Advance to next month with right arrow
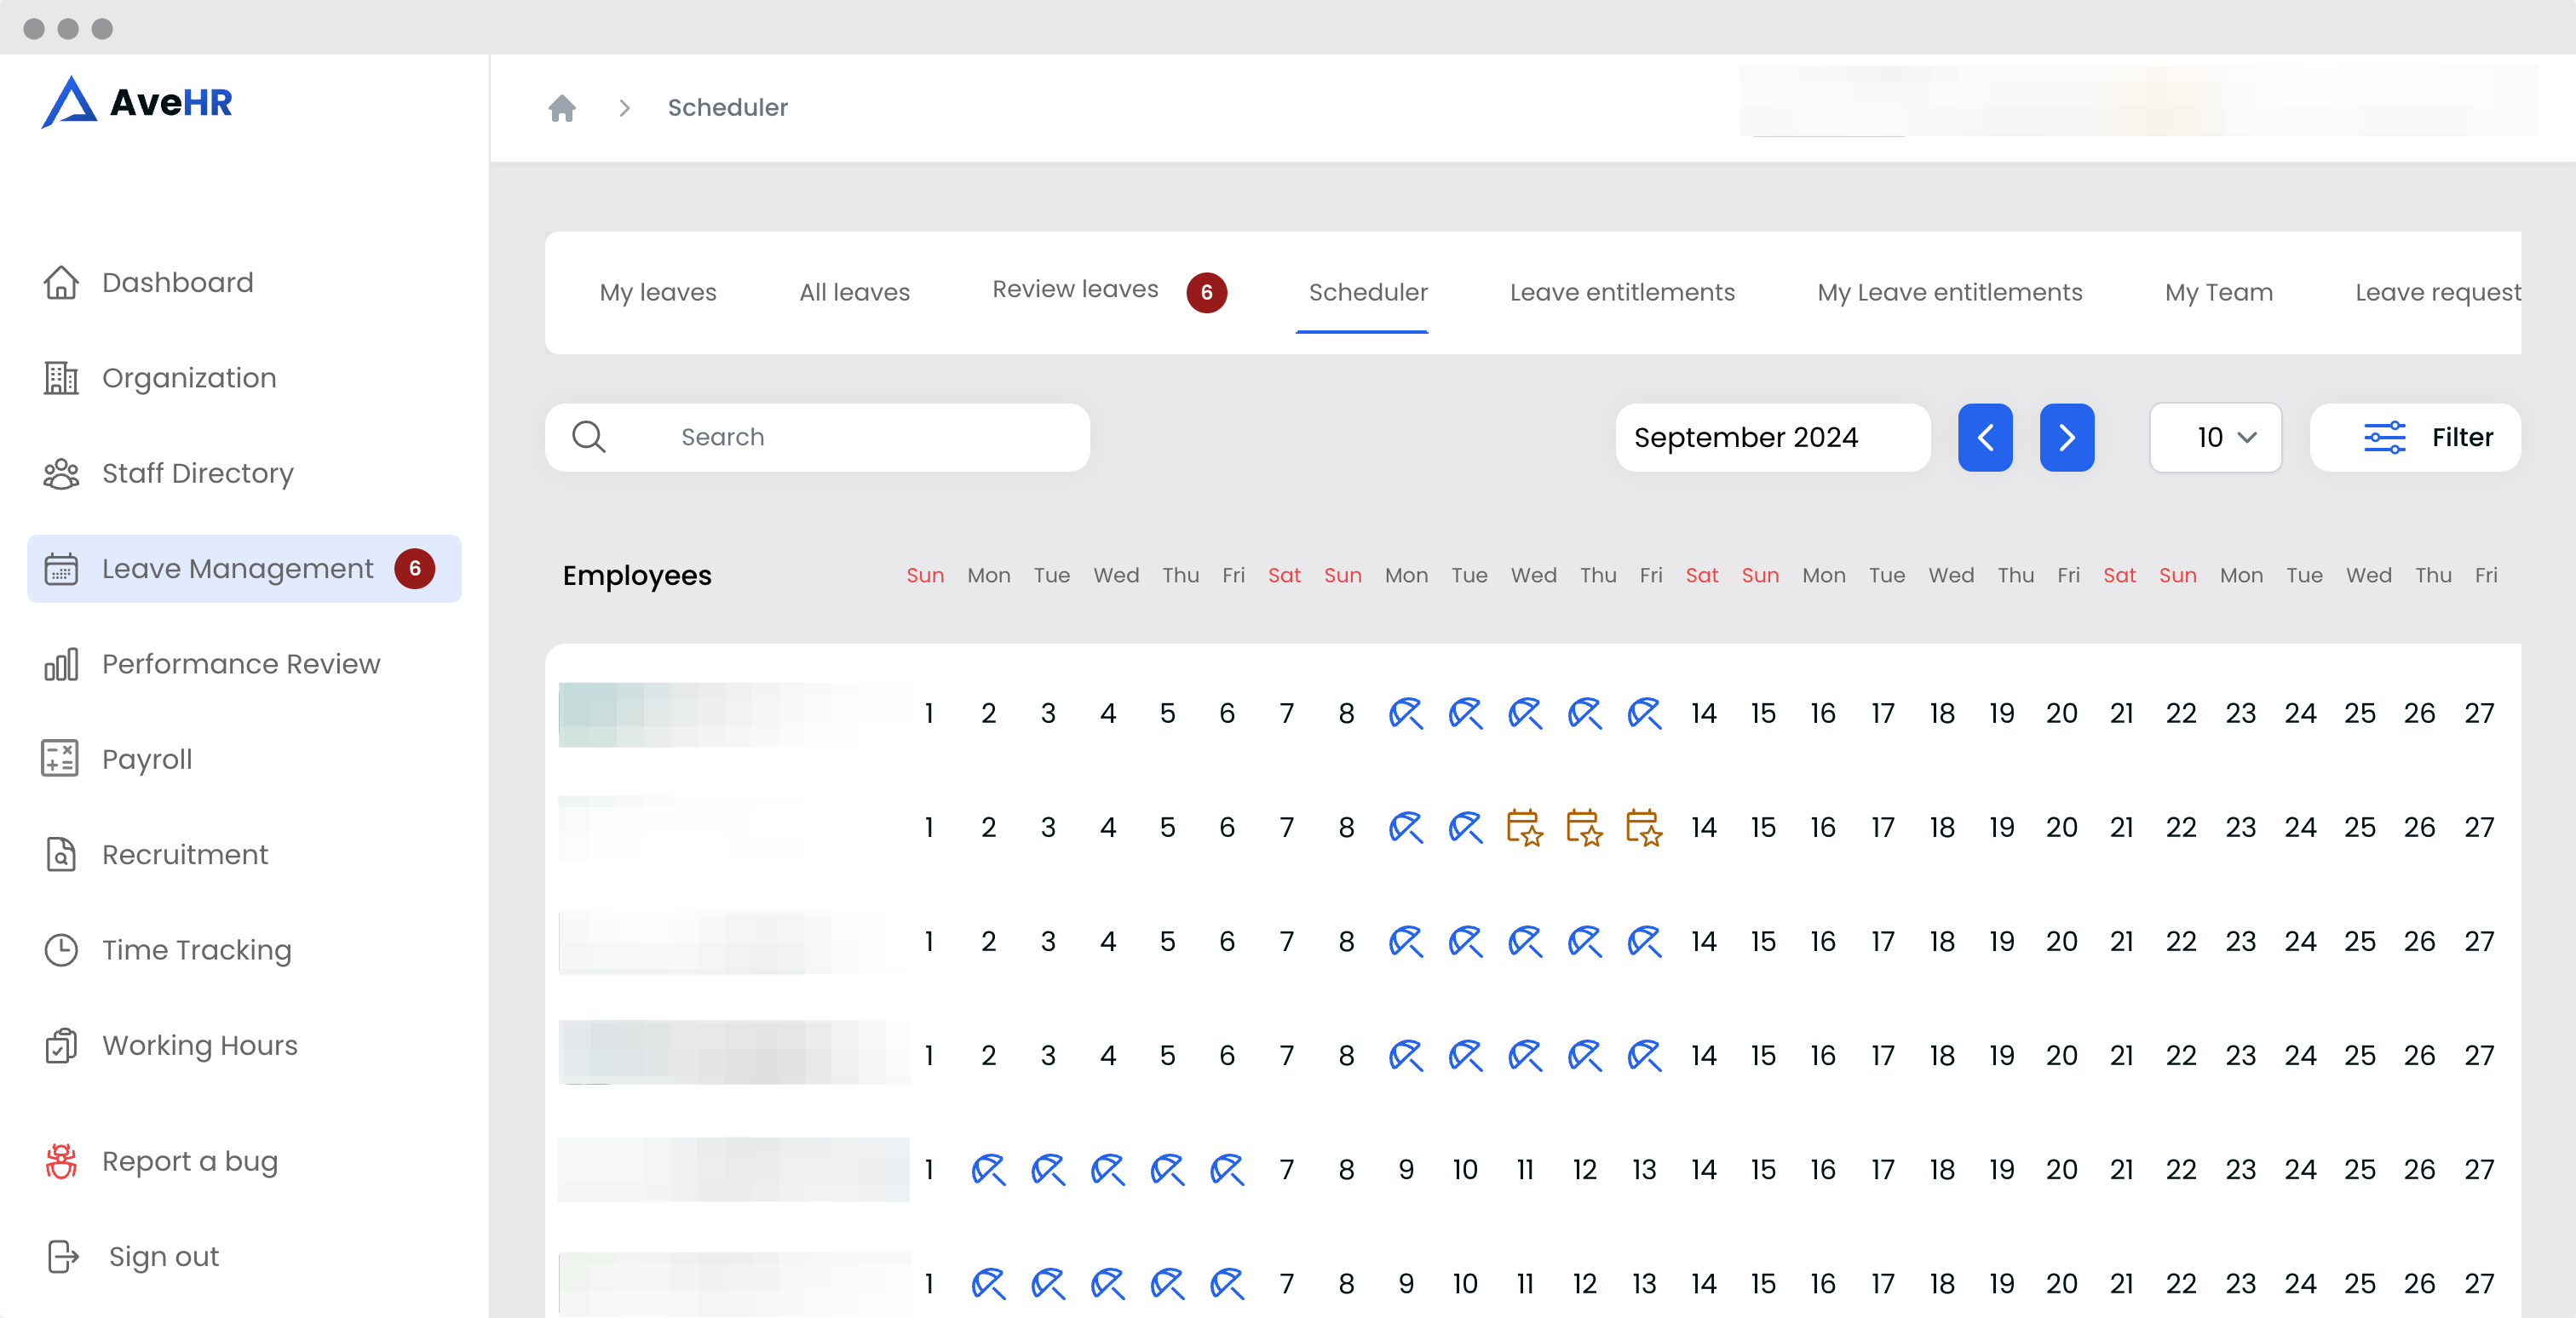The width and height of the screenshot is (2576, 1318). click(x=2066, y=438)
